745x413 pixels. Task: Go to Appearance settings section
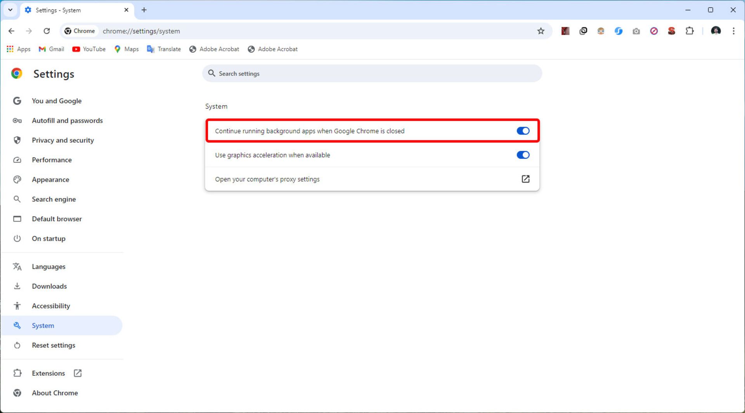(50, 180)
